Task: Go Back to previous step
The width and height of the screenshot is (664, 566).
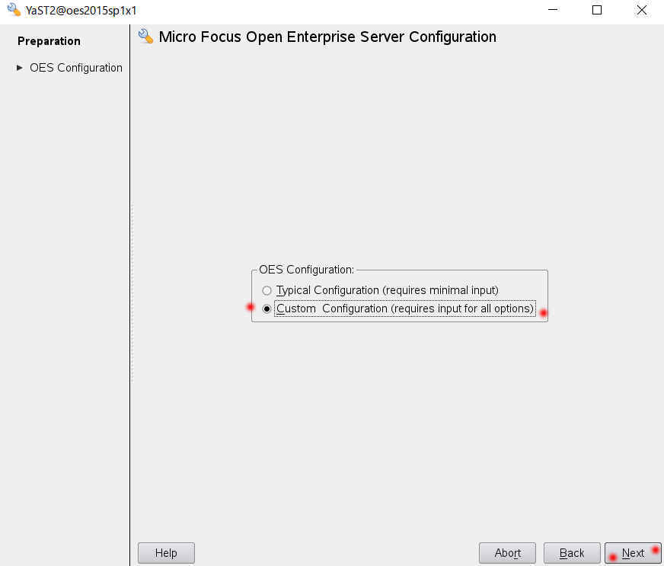Action: [572, 553]
